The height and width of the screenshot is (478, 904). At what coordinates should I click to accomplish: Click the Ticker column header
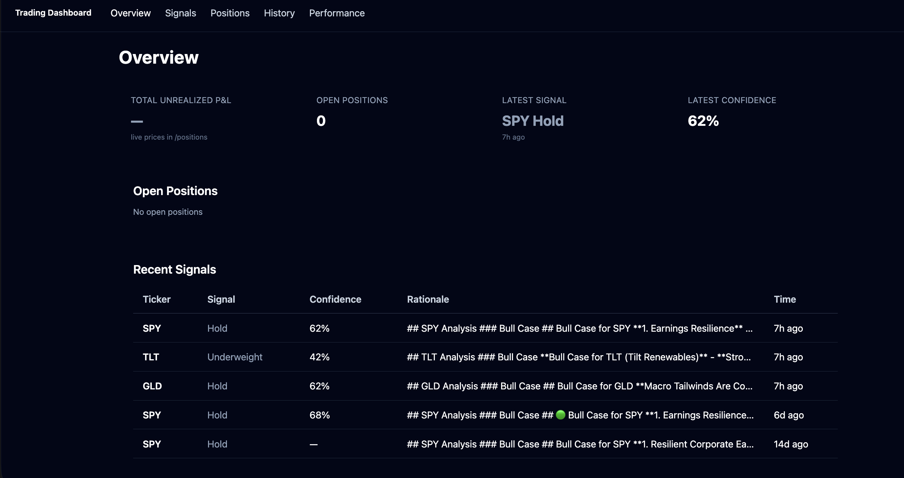[x=157, y=299]
